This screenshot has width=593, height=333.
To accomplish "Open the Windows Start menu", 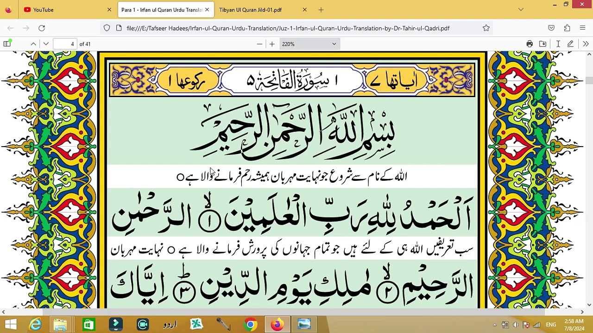I will [x=11, y=325].
